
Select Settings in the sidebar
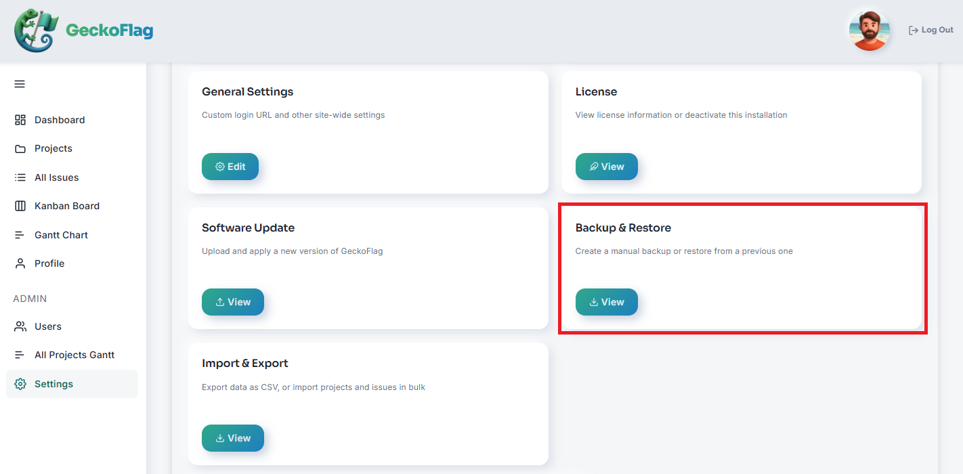[72, 384]
